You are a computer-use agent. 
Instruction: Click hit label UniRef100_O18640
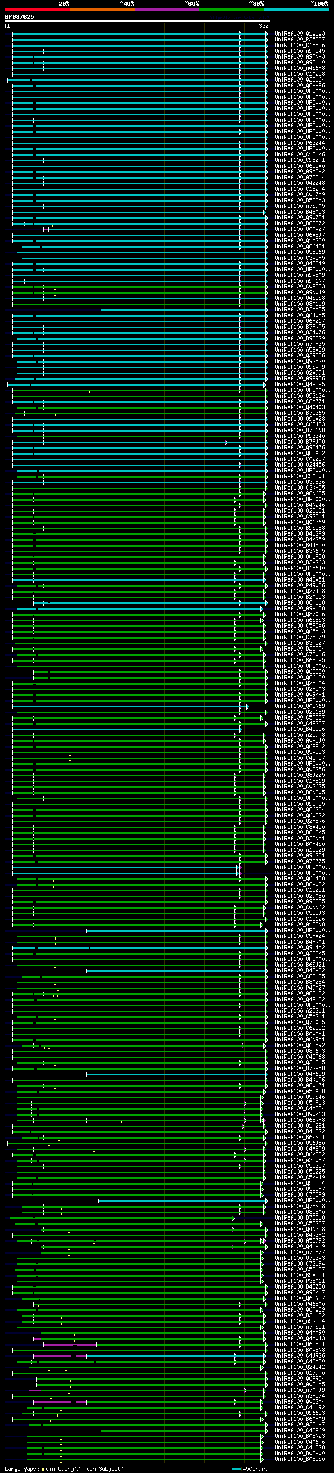tap(300, 568)
